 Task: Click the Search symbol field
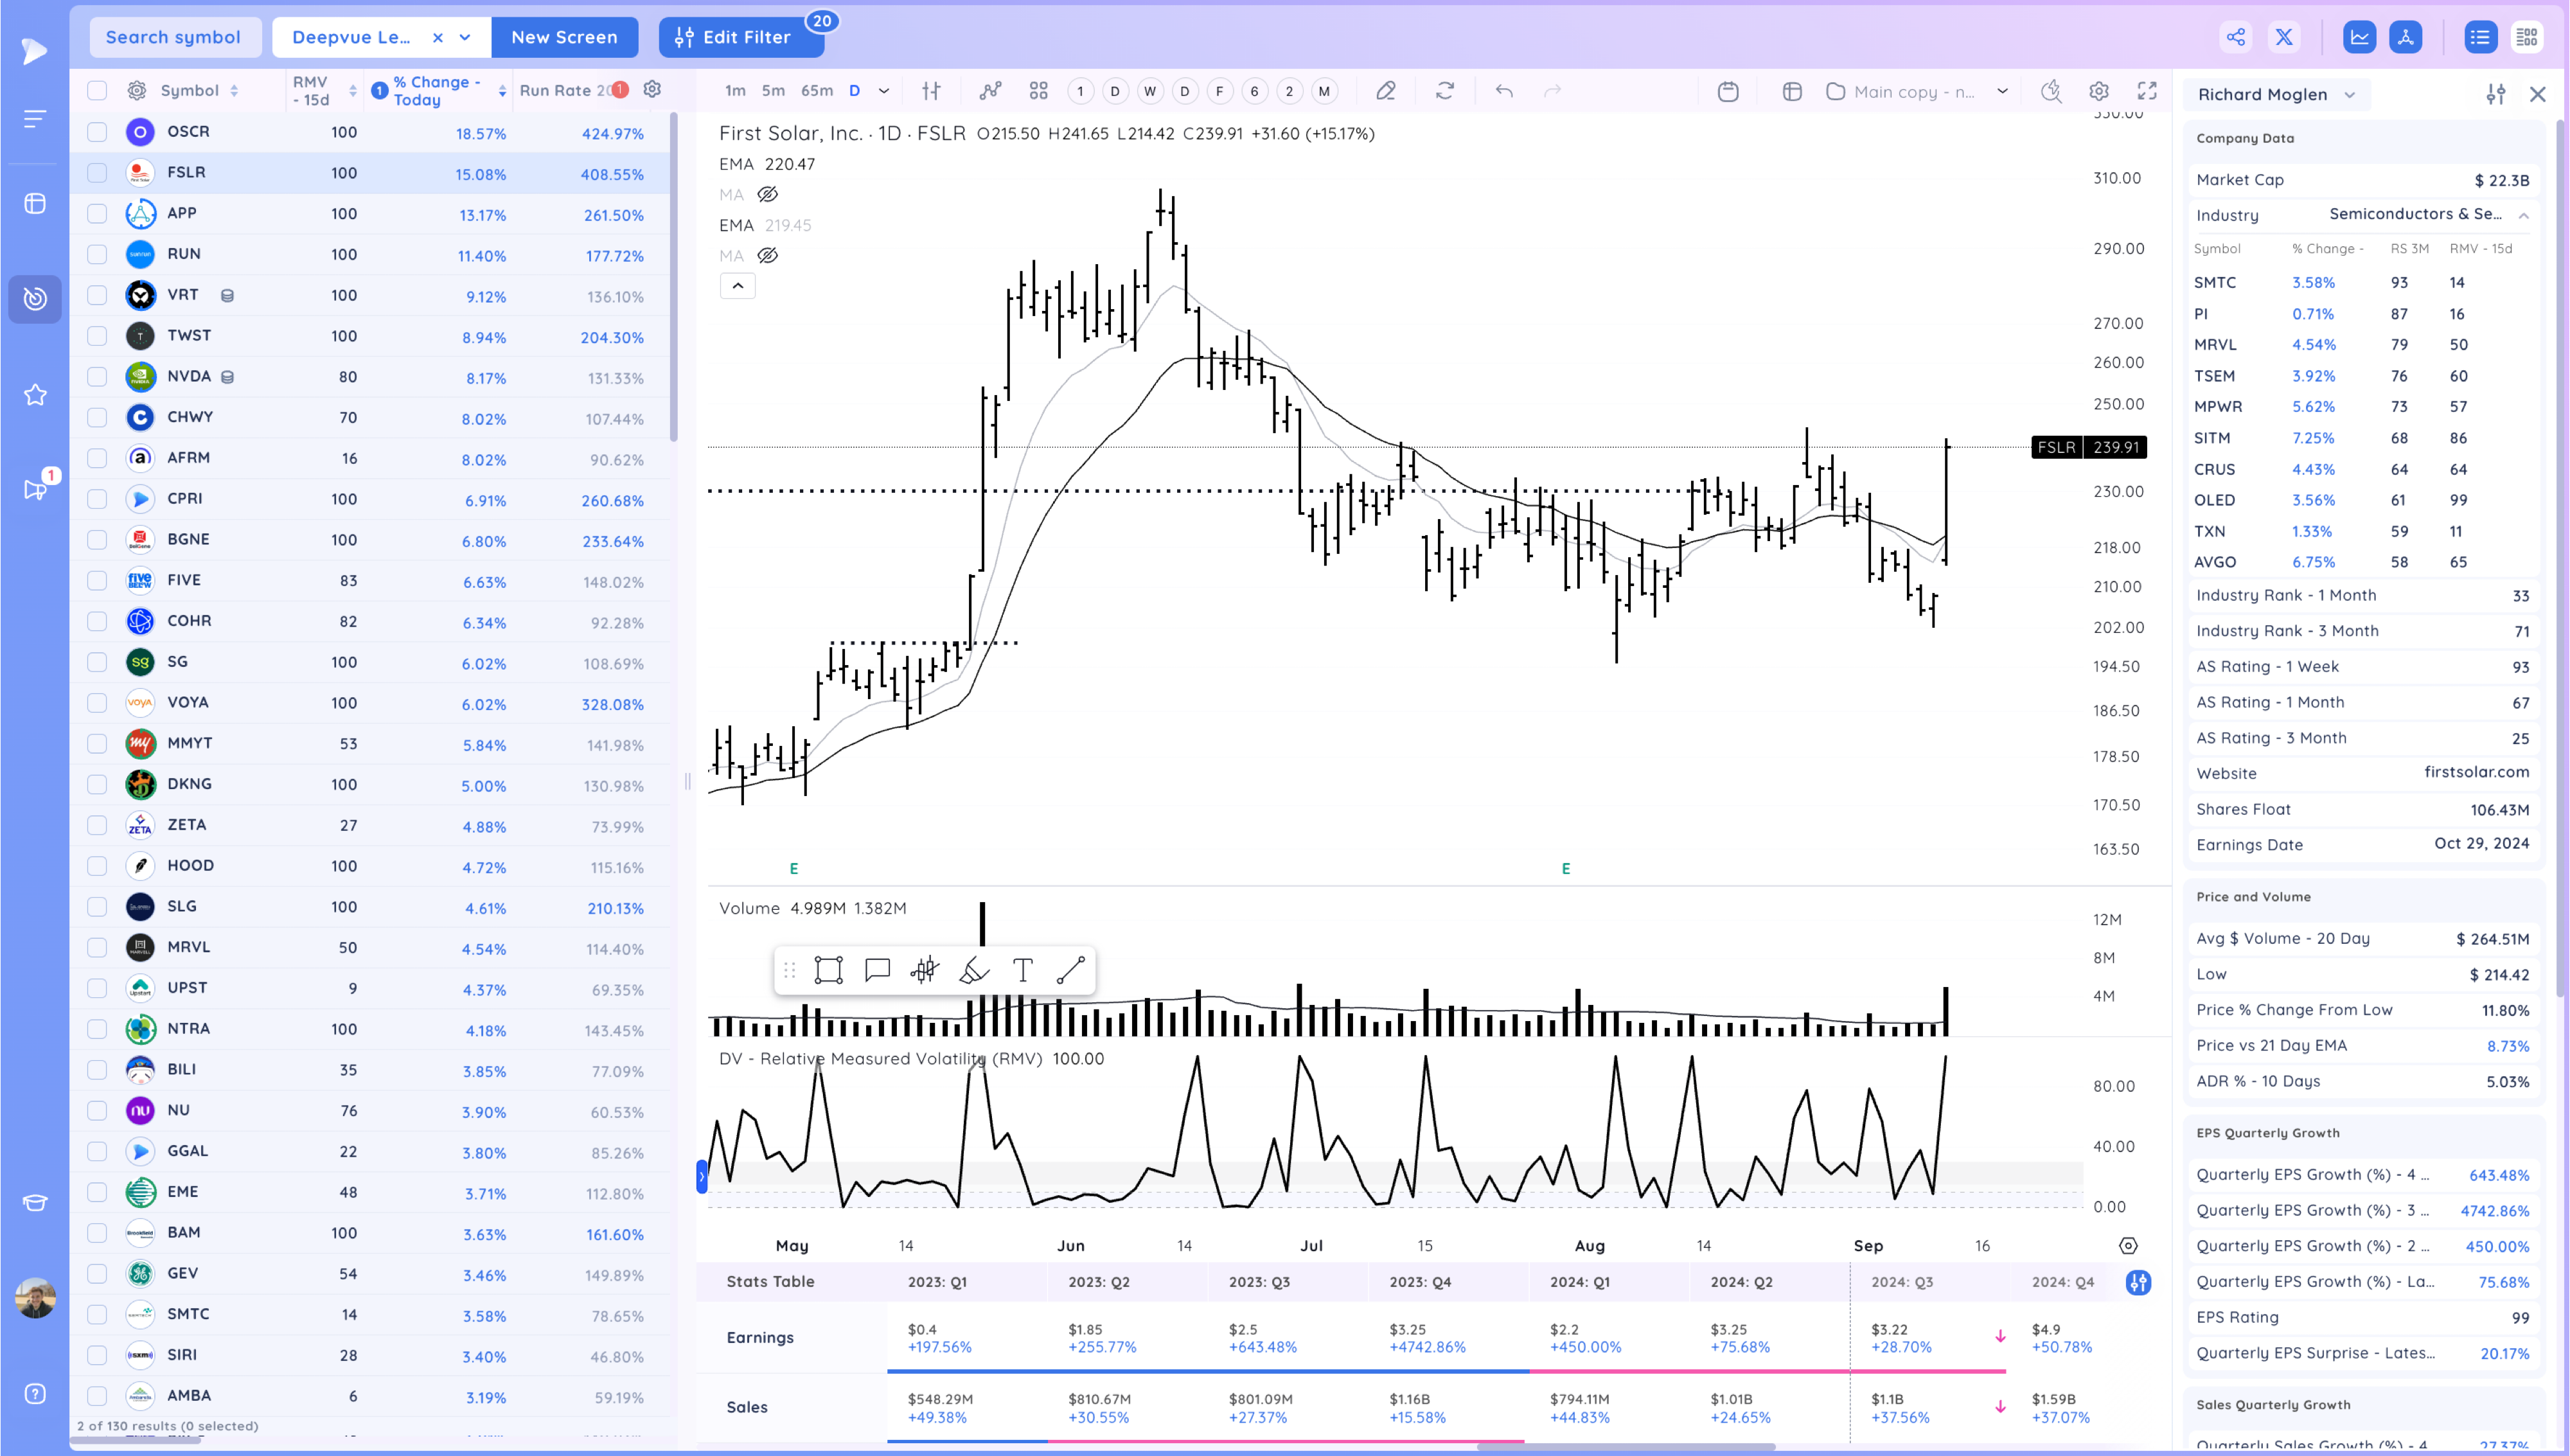click(174, 37)
